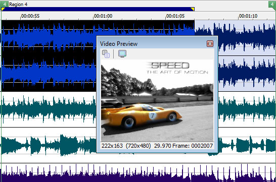Click the external monitor icon in Video Preview
276x182 pixels.
(122, 54)
